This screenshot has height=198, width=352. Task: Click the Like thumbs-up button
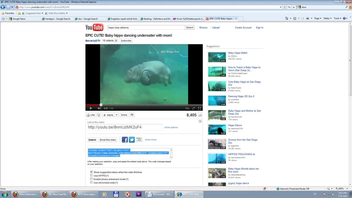tap(91, 115)
